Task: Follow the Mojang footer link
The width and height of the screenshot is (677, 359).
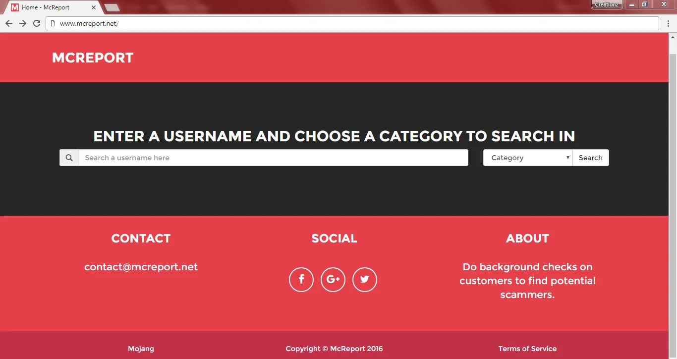Action: 141,349
